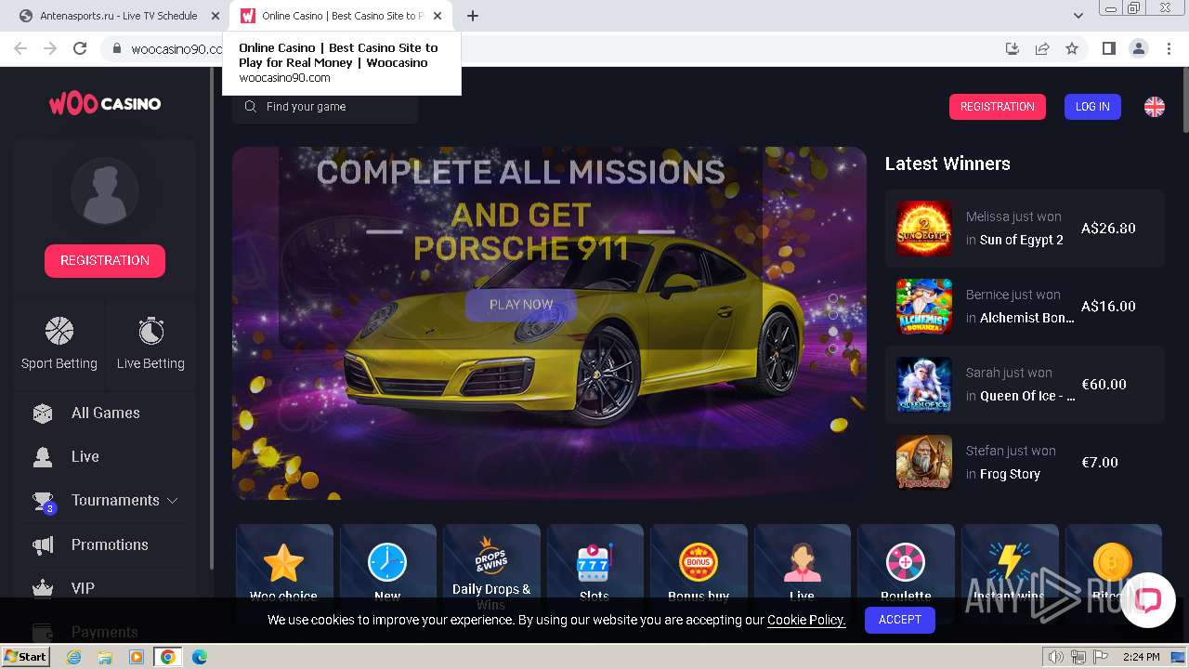The image size is (1189, 669).
Task: Open a new browser tab
Action: (473, 16)
